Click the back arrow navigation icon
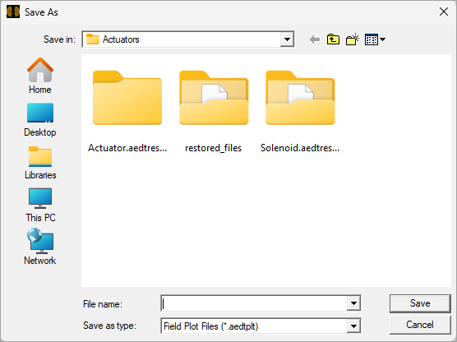The height and width of the screenshot is (342, 457). [x=315, y=39]
